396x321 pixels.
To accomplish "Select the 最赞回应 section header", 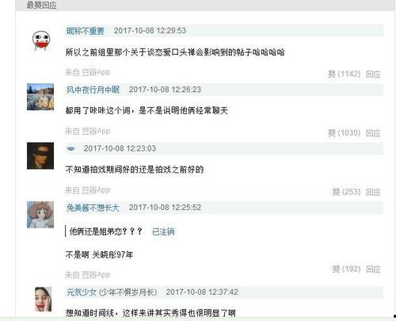I will [x=41, y=5].
